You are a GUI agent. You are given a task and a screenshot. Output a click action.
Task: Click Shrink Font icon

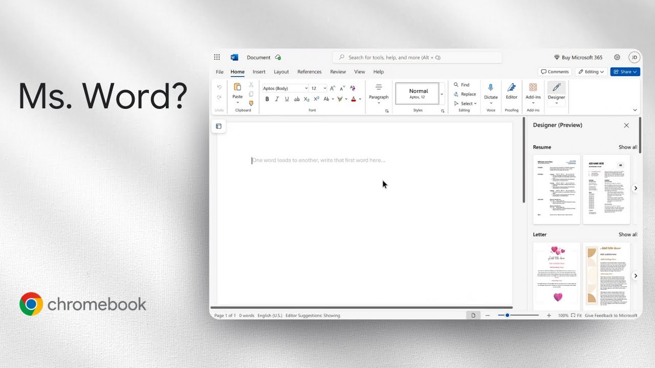click(342, 88)
